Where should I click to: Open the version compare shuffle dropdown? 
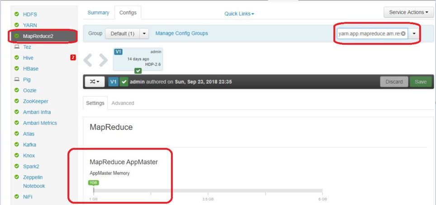pyautogui.click(x=95, y=82)
